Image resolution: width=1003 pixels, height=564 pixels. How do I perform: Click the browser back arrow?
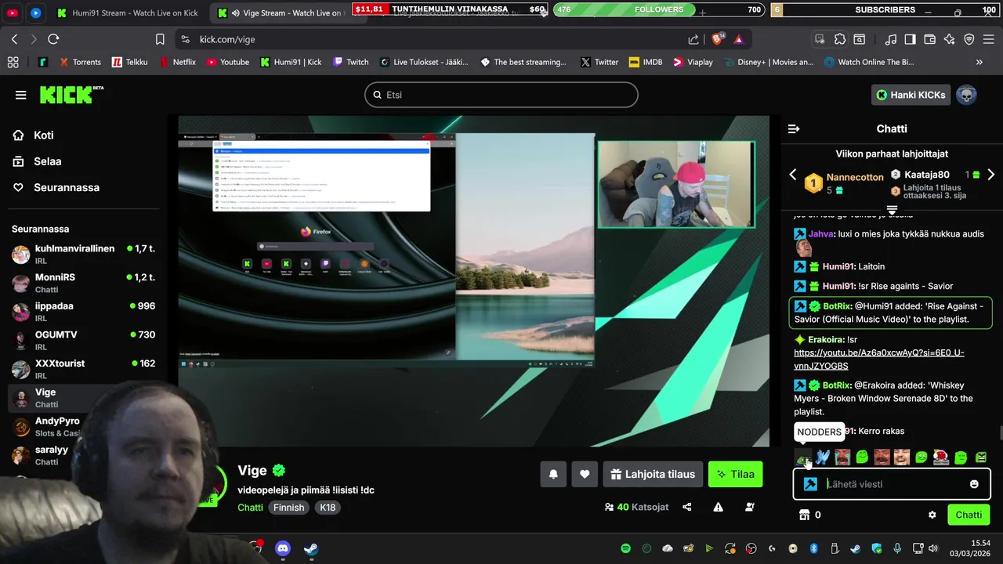[x=14, y=39]
